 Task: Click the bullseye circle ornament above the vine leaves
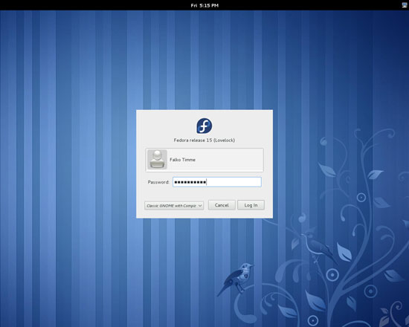pyautogui.click(x=361, y=198)
